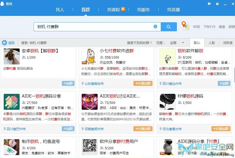Open group title 锁机软件解锁
Screen dimensions: 235x158
[190, 51]
